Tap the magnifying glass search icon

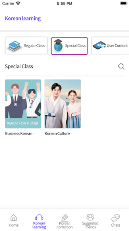pos(121,66)
